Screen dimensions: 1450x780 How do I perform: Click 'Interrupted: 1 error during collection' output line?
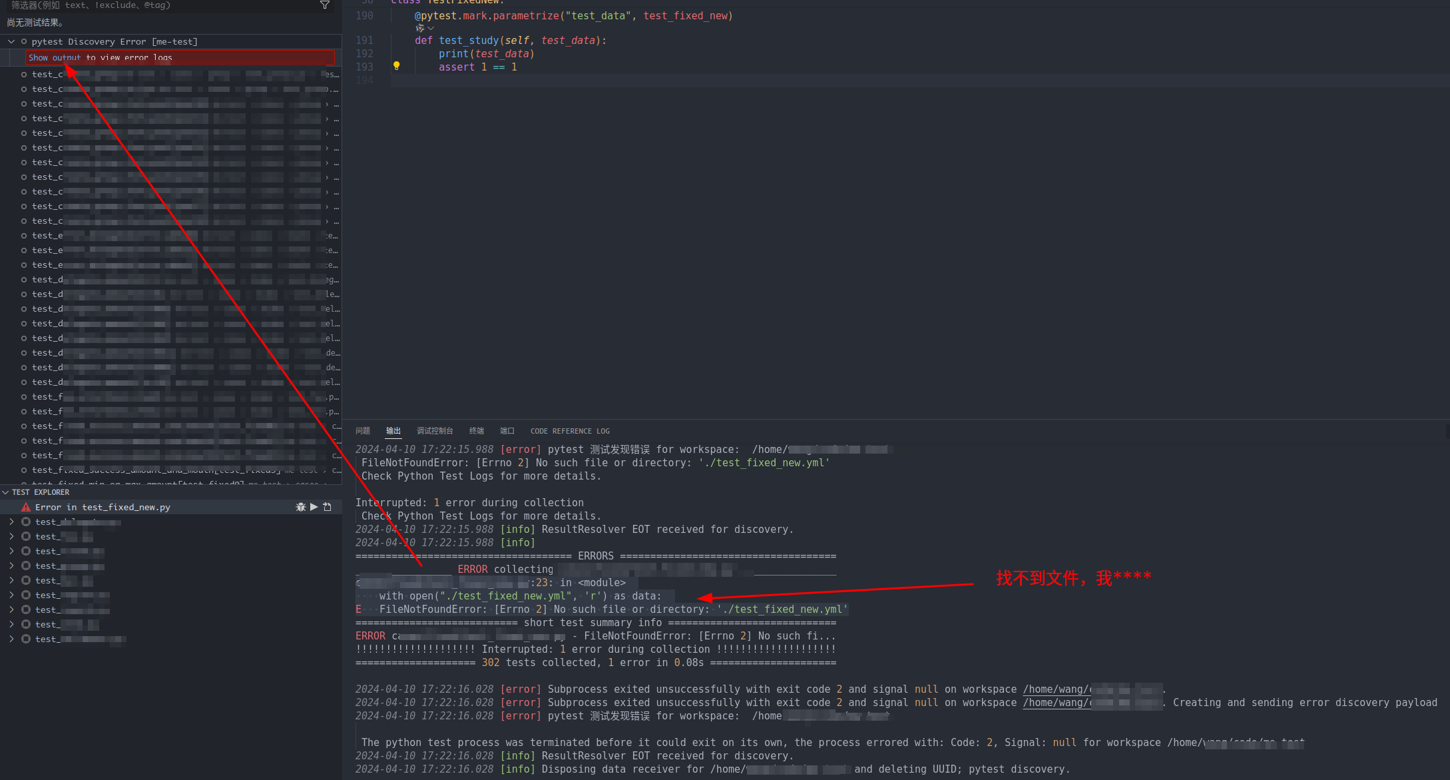tap(469, 503)
